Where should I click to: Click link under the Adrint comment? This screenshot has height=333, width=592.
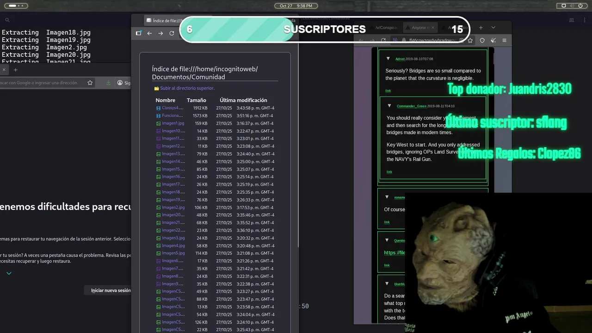pos(388,91)
